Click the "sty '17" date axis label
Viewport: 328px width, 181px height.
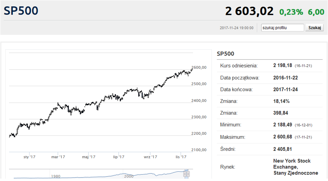pyautogui.click(x=29, y=157)
